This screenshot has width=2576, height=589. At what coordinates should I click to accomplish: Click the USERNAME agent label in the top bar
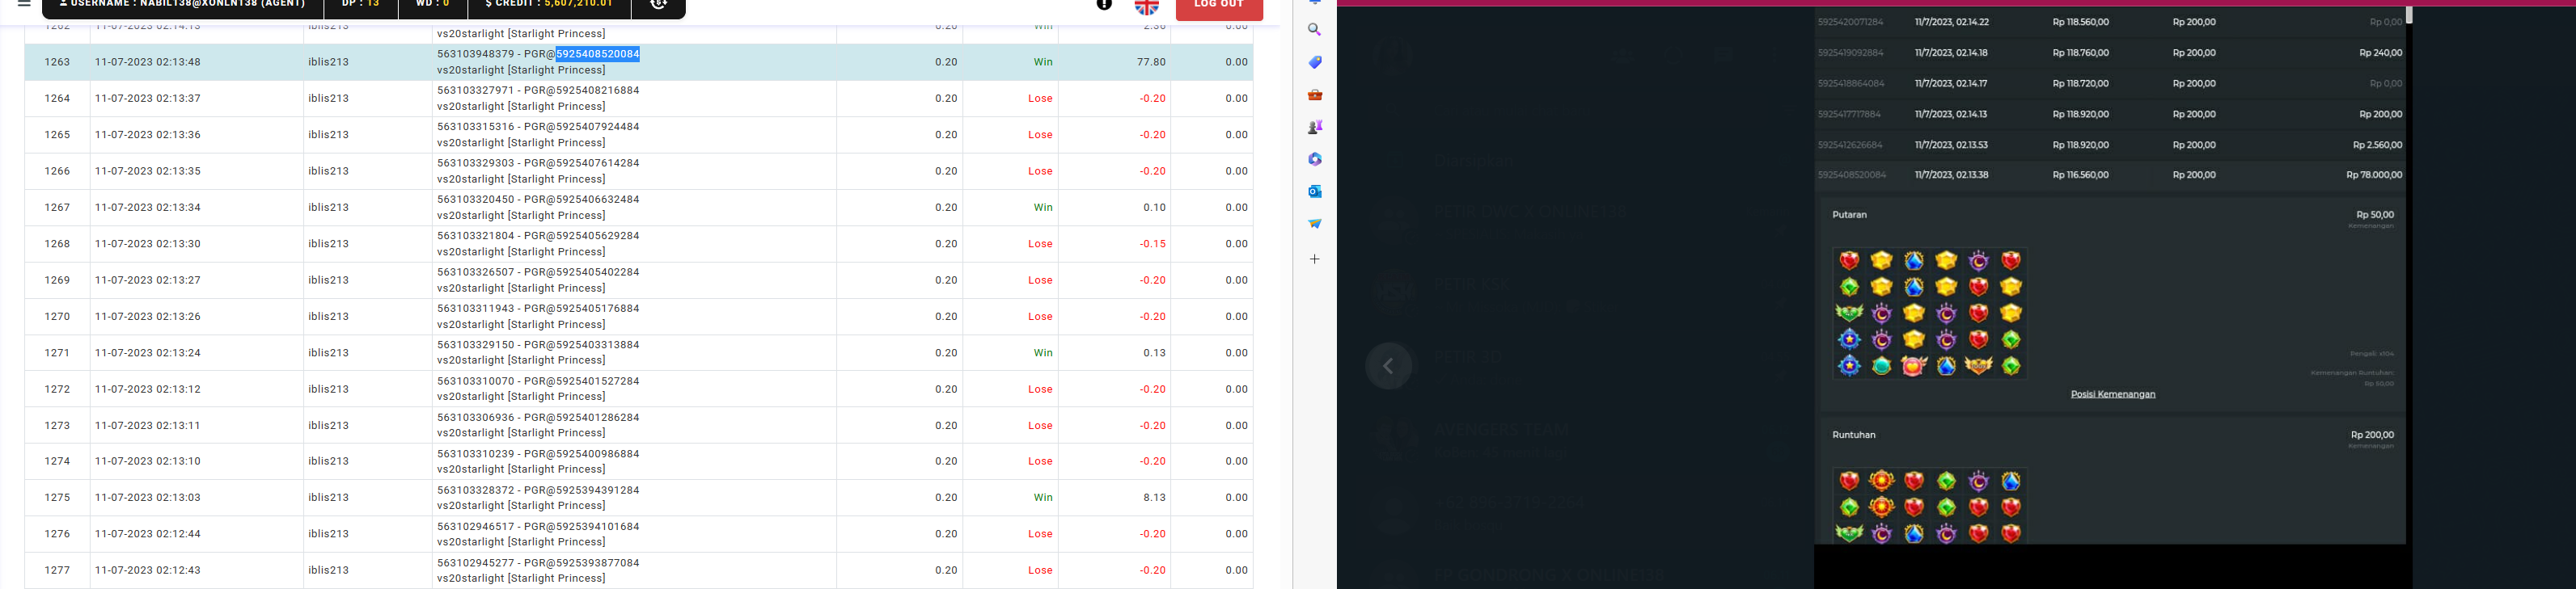coord(183,4)
